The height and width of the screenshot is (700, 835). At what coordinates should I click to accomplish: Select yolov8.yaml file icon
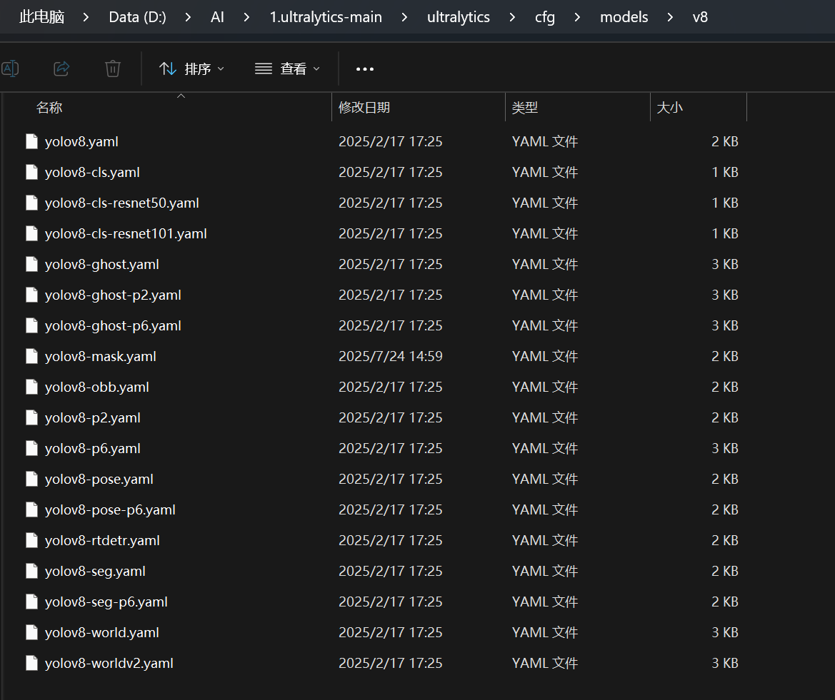pos(32,141)
